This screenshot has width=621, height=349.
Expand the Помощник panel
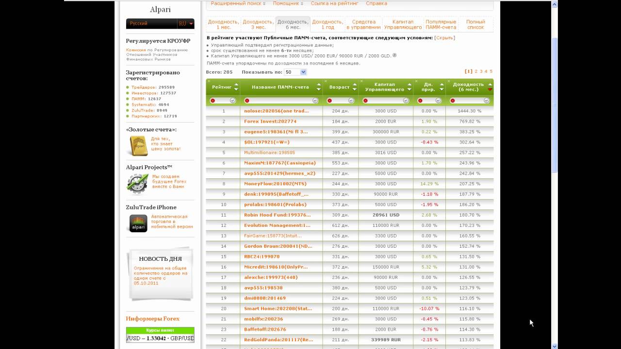(288, 3)
